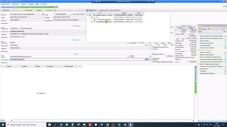The height and width of the screenshot is (127, 227).
Task: Click the Отчеты icon in menu bar
Action: click(41, 4)
